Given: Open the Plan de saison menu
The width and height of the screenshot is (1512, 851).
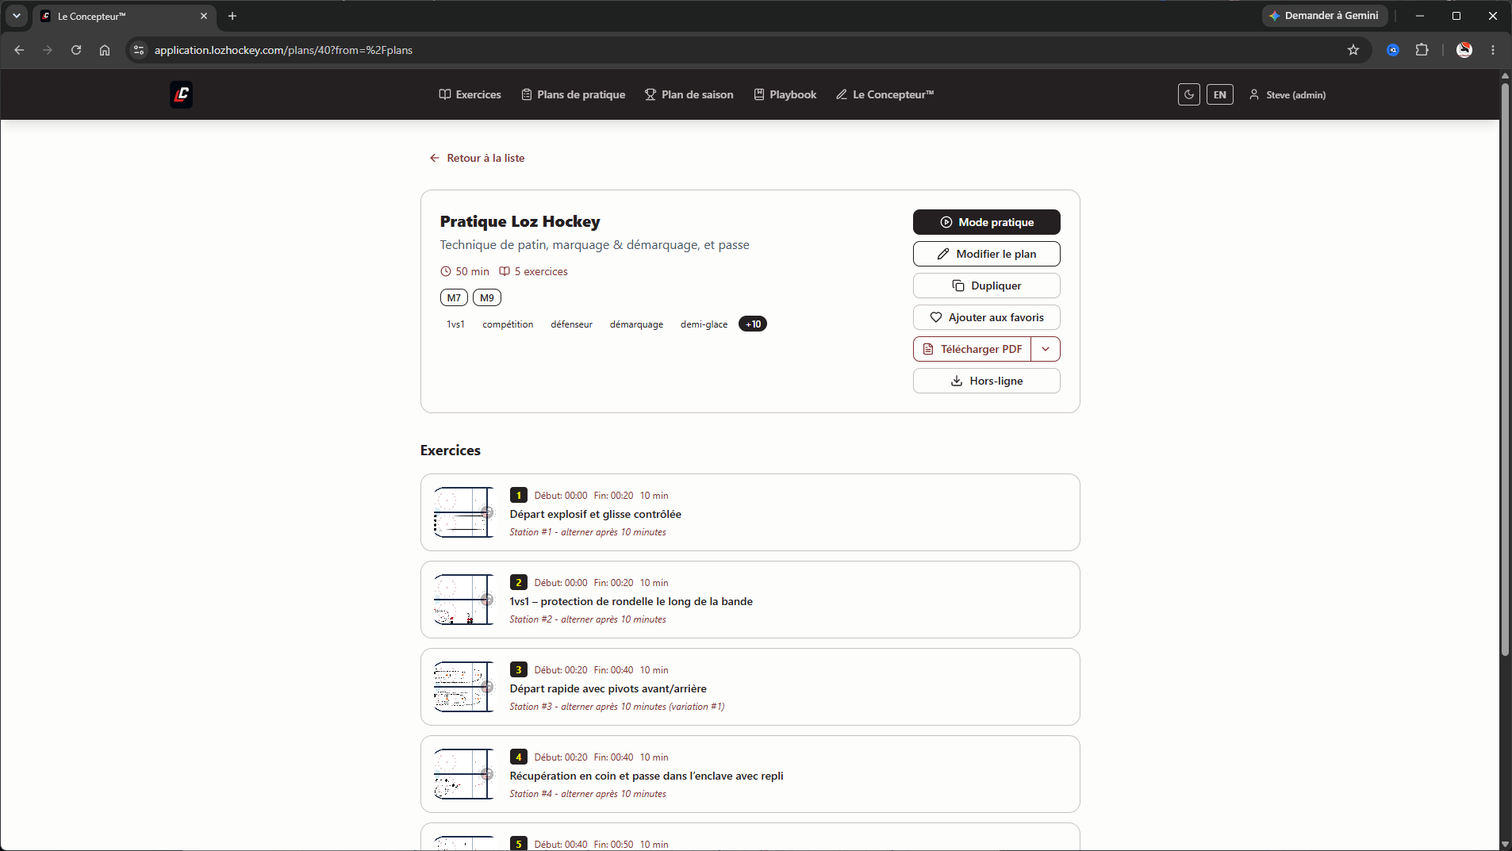Looking at the screenshot, I should coord(689,94).
